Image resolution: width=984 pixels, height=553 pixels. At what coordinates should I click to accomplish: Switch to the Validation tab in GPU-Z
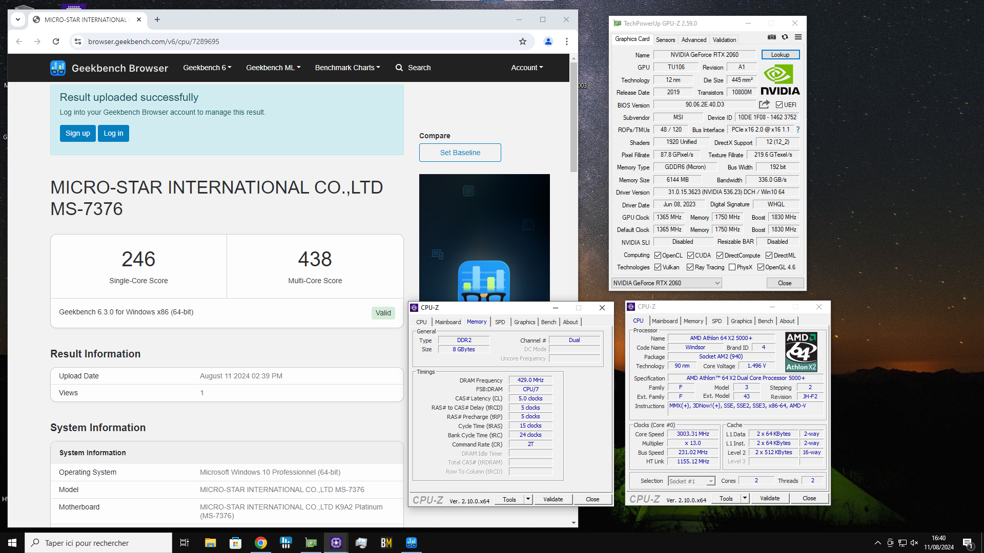point(724,40)
